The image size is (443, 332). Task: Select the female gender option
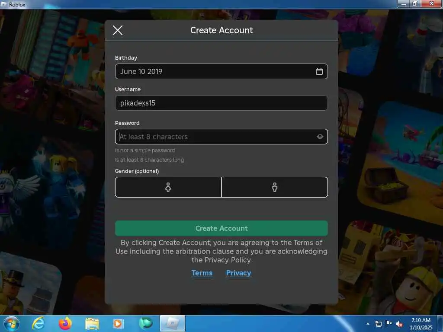click(x=168, y=187)
